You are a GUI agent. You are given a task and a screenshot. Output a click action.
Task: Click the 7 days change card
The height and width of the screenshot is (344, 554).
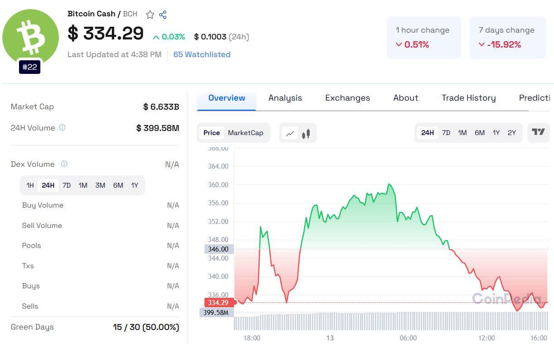coord(508,38)
